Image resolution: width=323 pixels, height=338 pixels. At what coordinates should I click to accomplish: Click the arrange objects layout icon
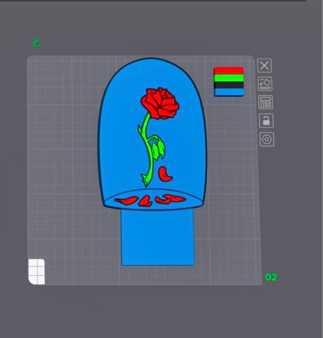point(266,102)
